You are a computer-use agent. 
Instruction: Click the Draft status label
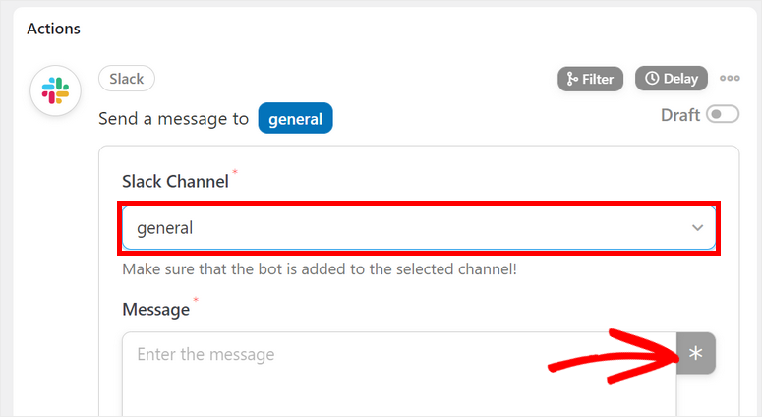pyautogui.click(x=680, y=115)
